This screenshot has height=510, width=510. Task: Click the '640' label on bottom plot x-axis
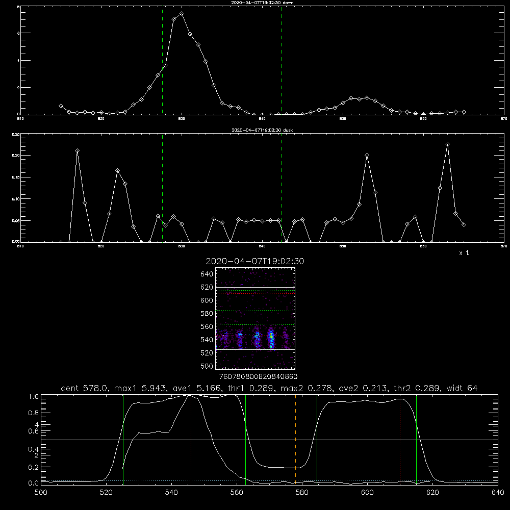click(498, 493)
